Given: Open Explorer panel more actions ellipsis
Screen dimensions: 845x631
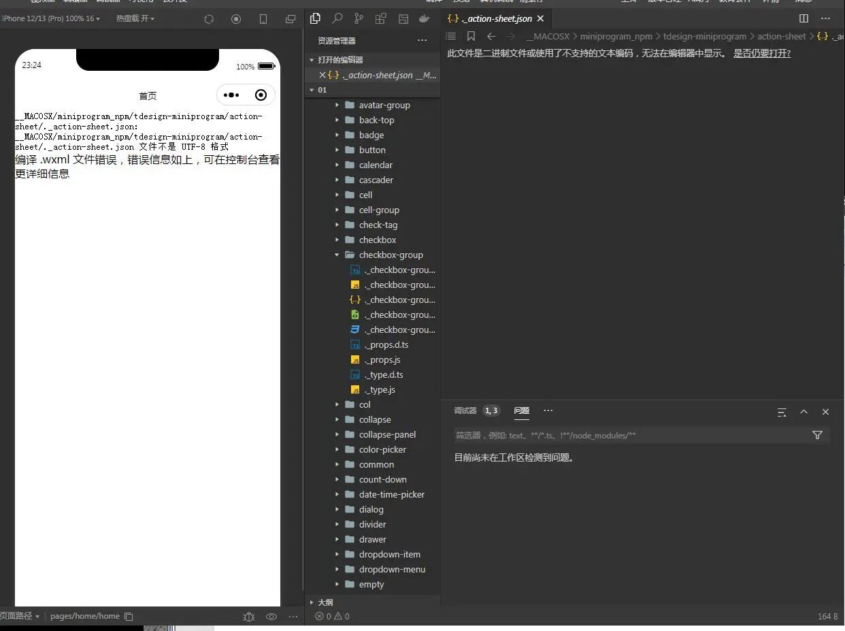Looking at the screenshot, I should [x=422, y=41].
